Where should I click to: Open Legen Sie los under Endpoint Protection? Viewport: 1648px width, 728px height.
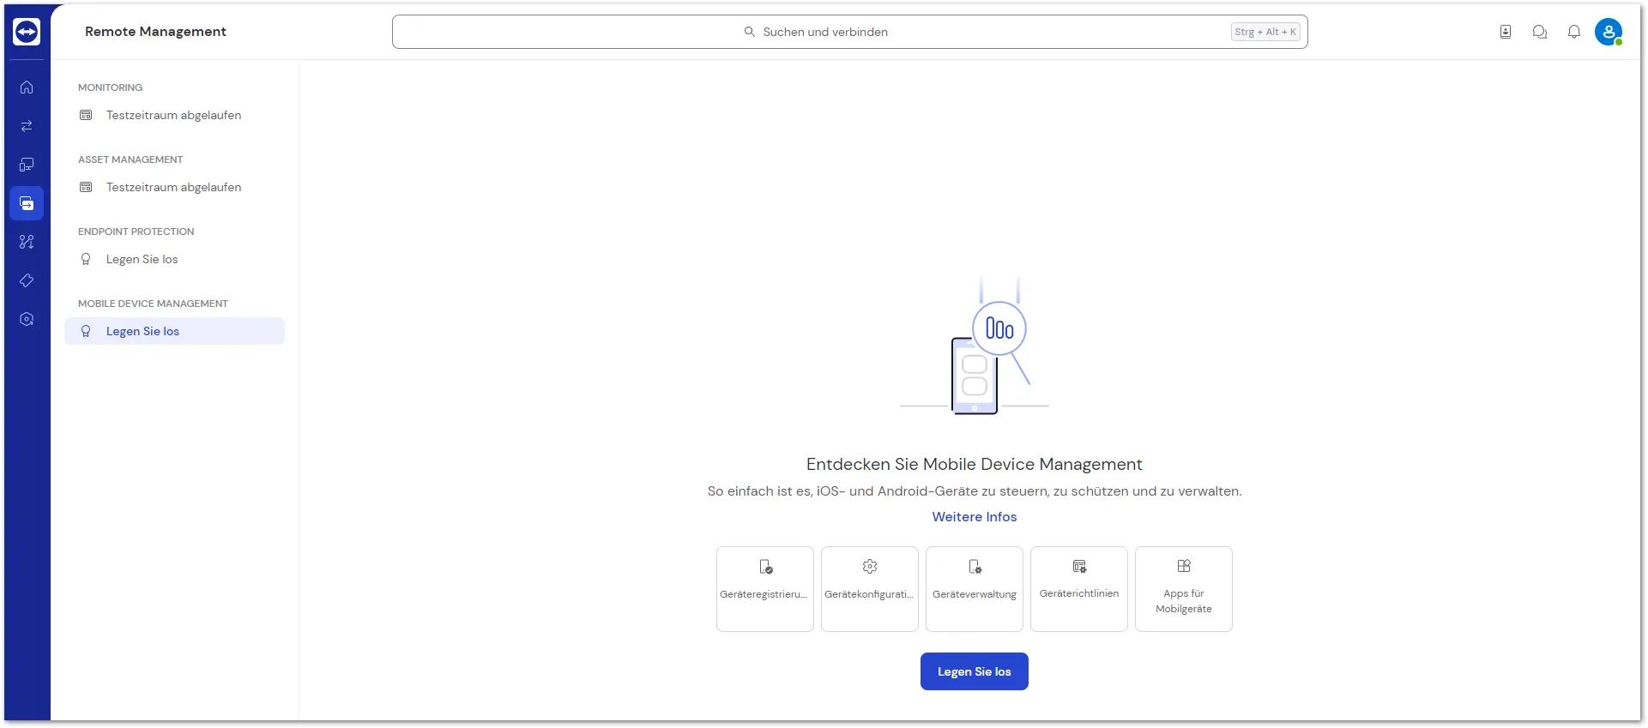click(x=174, y=259)
